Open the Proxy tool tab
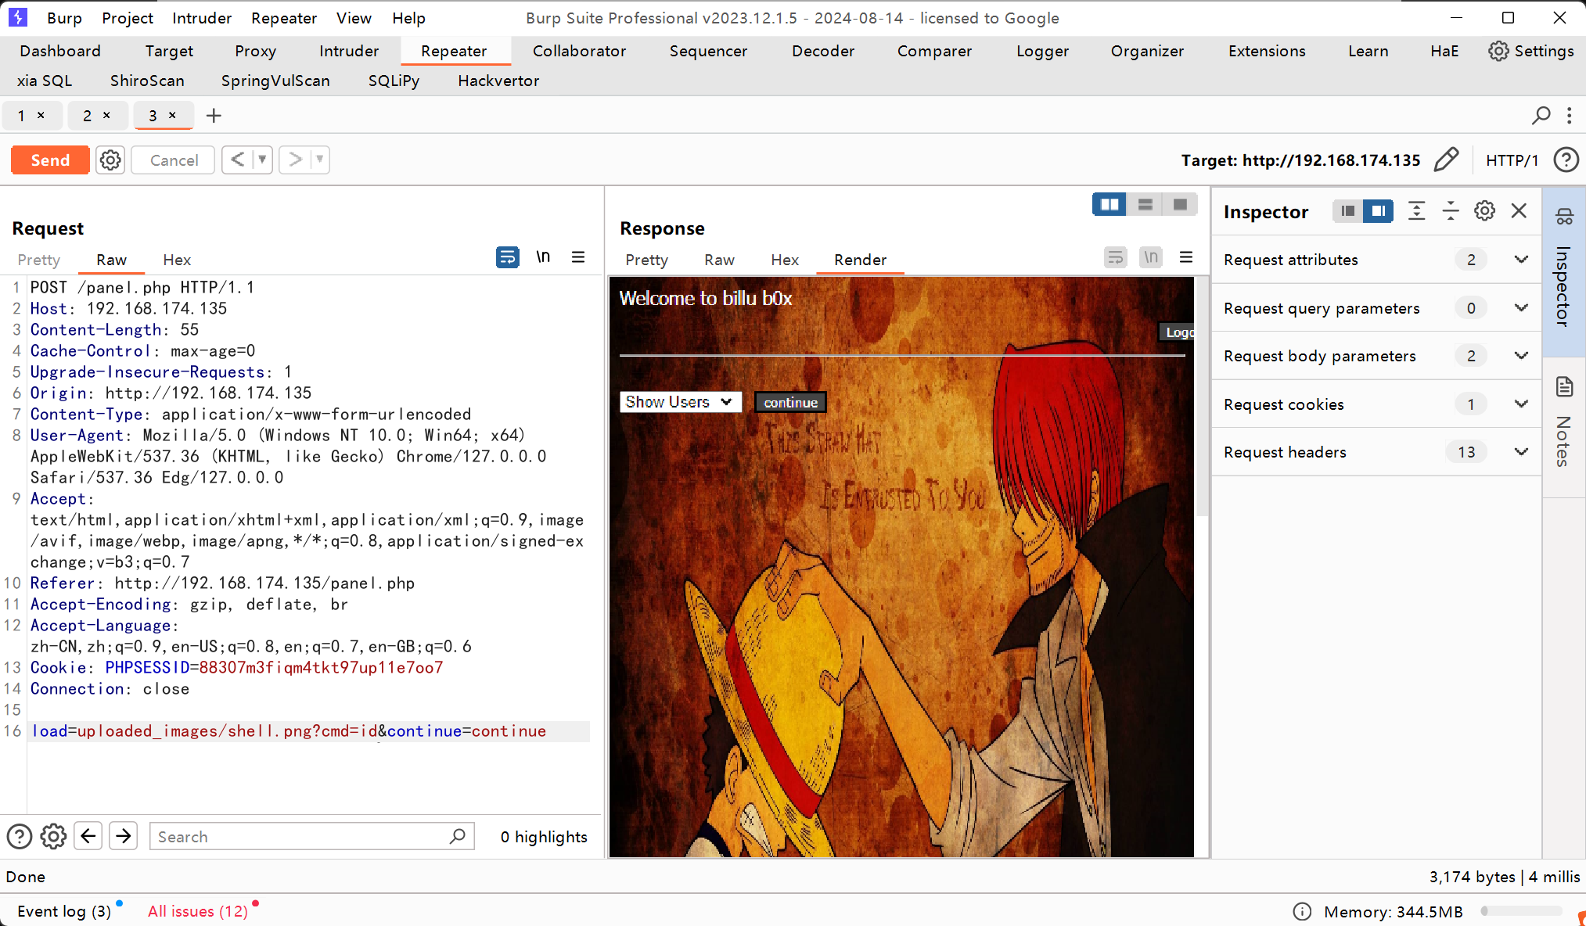Image resolution: width=1586 pixels, height=926 pixels. (x=255, y=51)
